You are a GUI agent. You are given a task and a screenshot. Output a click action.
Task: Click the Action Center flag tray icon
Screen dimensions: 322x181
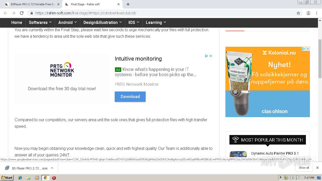click(x=298, y=178)
